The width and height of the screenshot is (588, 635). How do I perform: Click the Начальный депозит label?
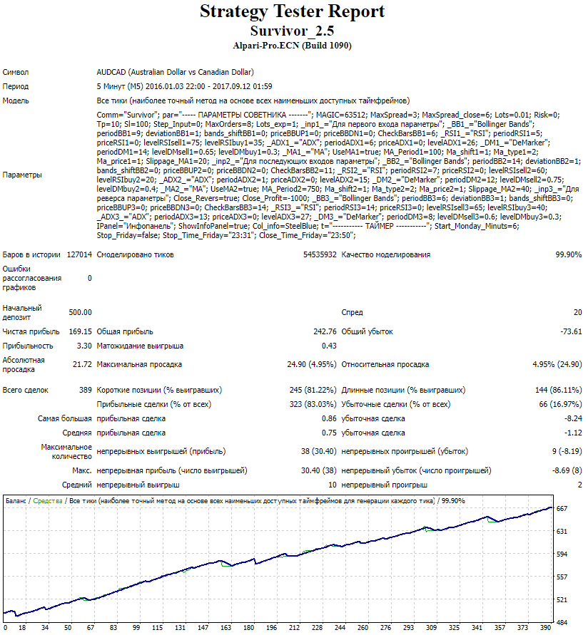[x=22, y=313]
